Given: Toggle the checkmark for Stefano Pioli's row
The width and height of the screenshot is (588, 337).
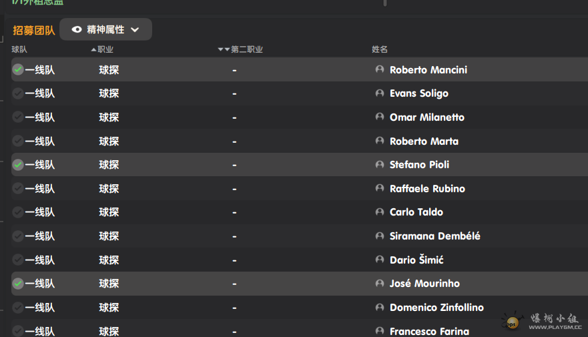Looking at the screenshot, I should (x=18, y=164).
